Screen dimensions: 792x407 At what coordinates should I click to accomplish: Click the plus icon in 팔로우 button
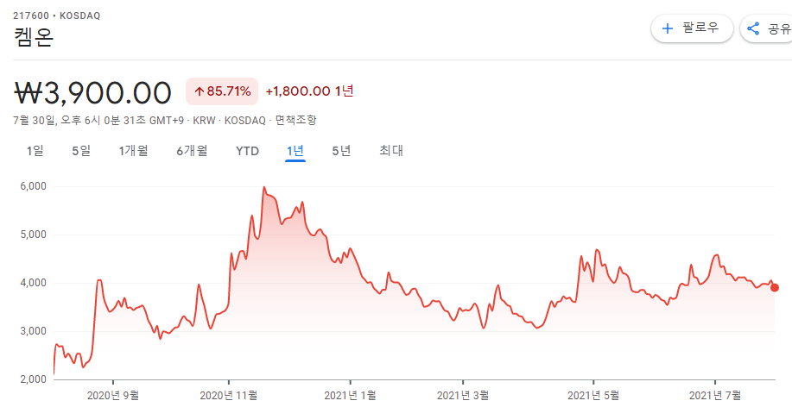click(x=668, y=28)
